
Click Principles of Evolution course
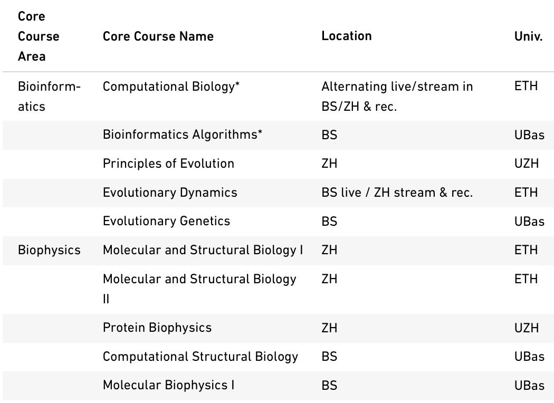click(168, 164)
